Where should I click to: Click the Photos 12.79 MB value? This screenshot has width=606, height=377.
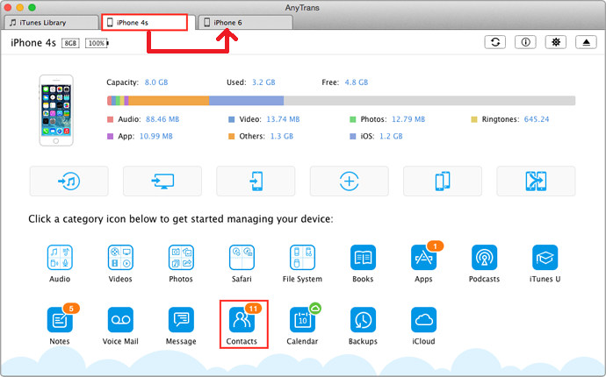[408, 119]
